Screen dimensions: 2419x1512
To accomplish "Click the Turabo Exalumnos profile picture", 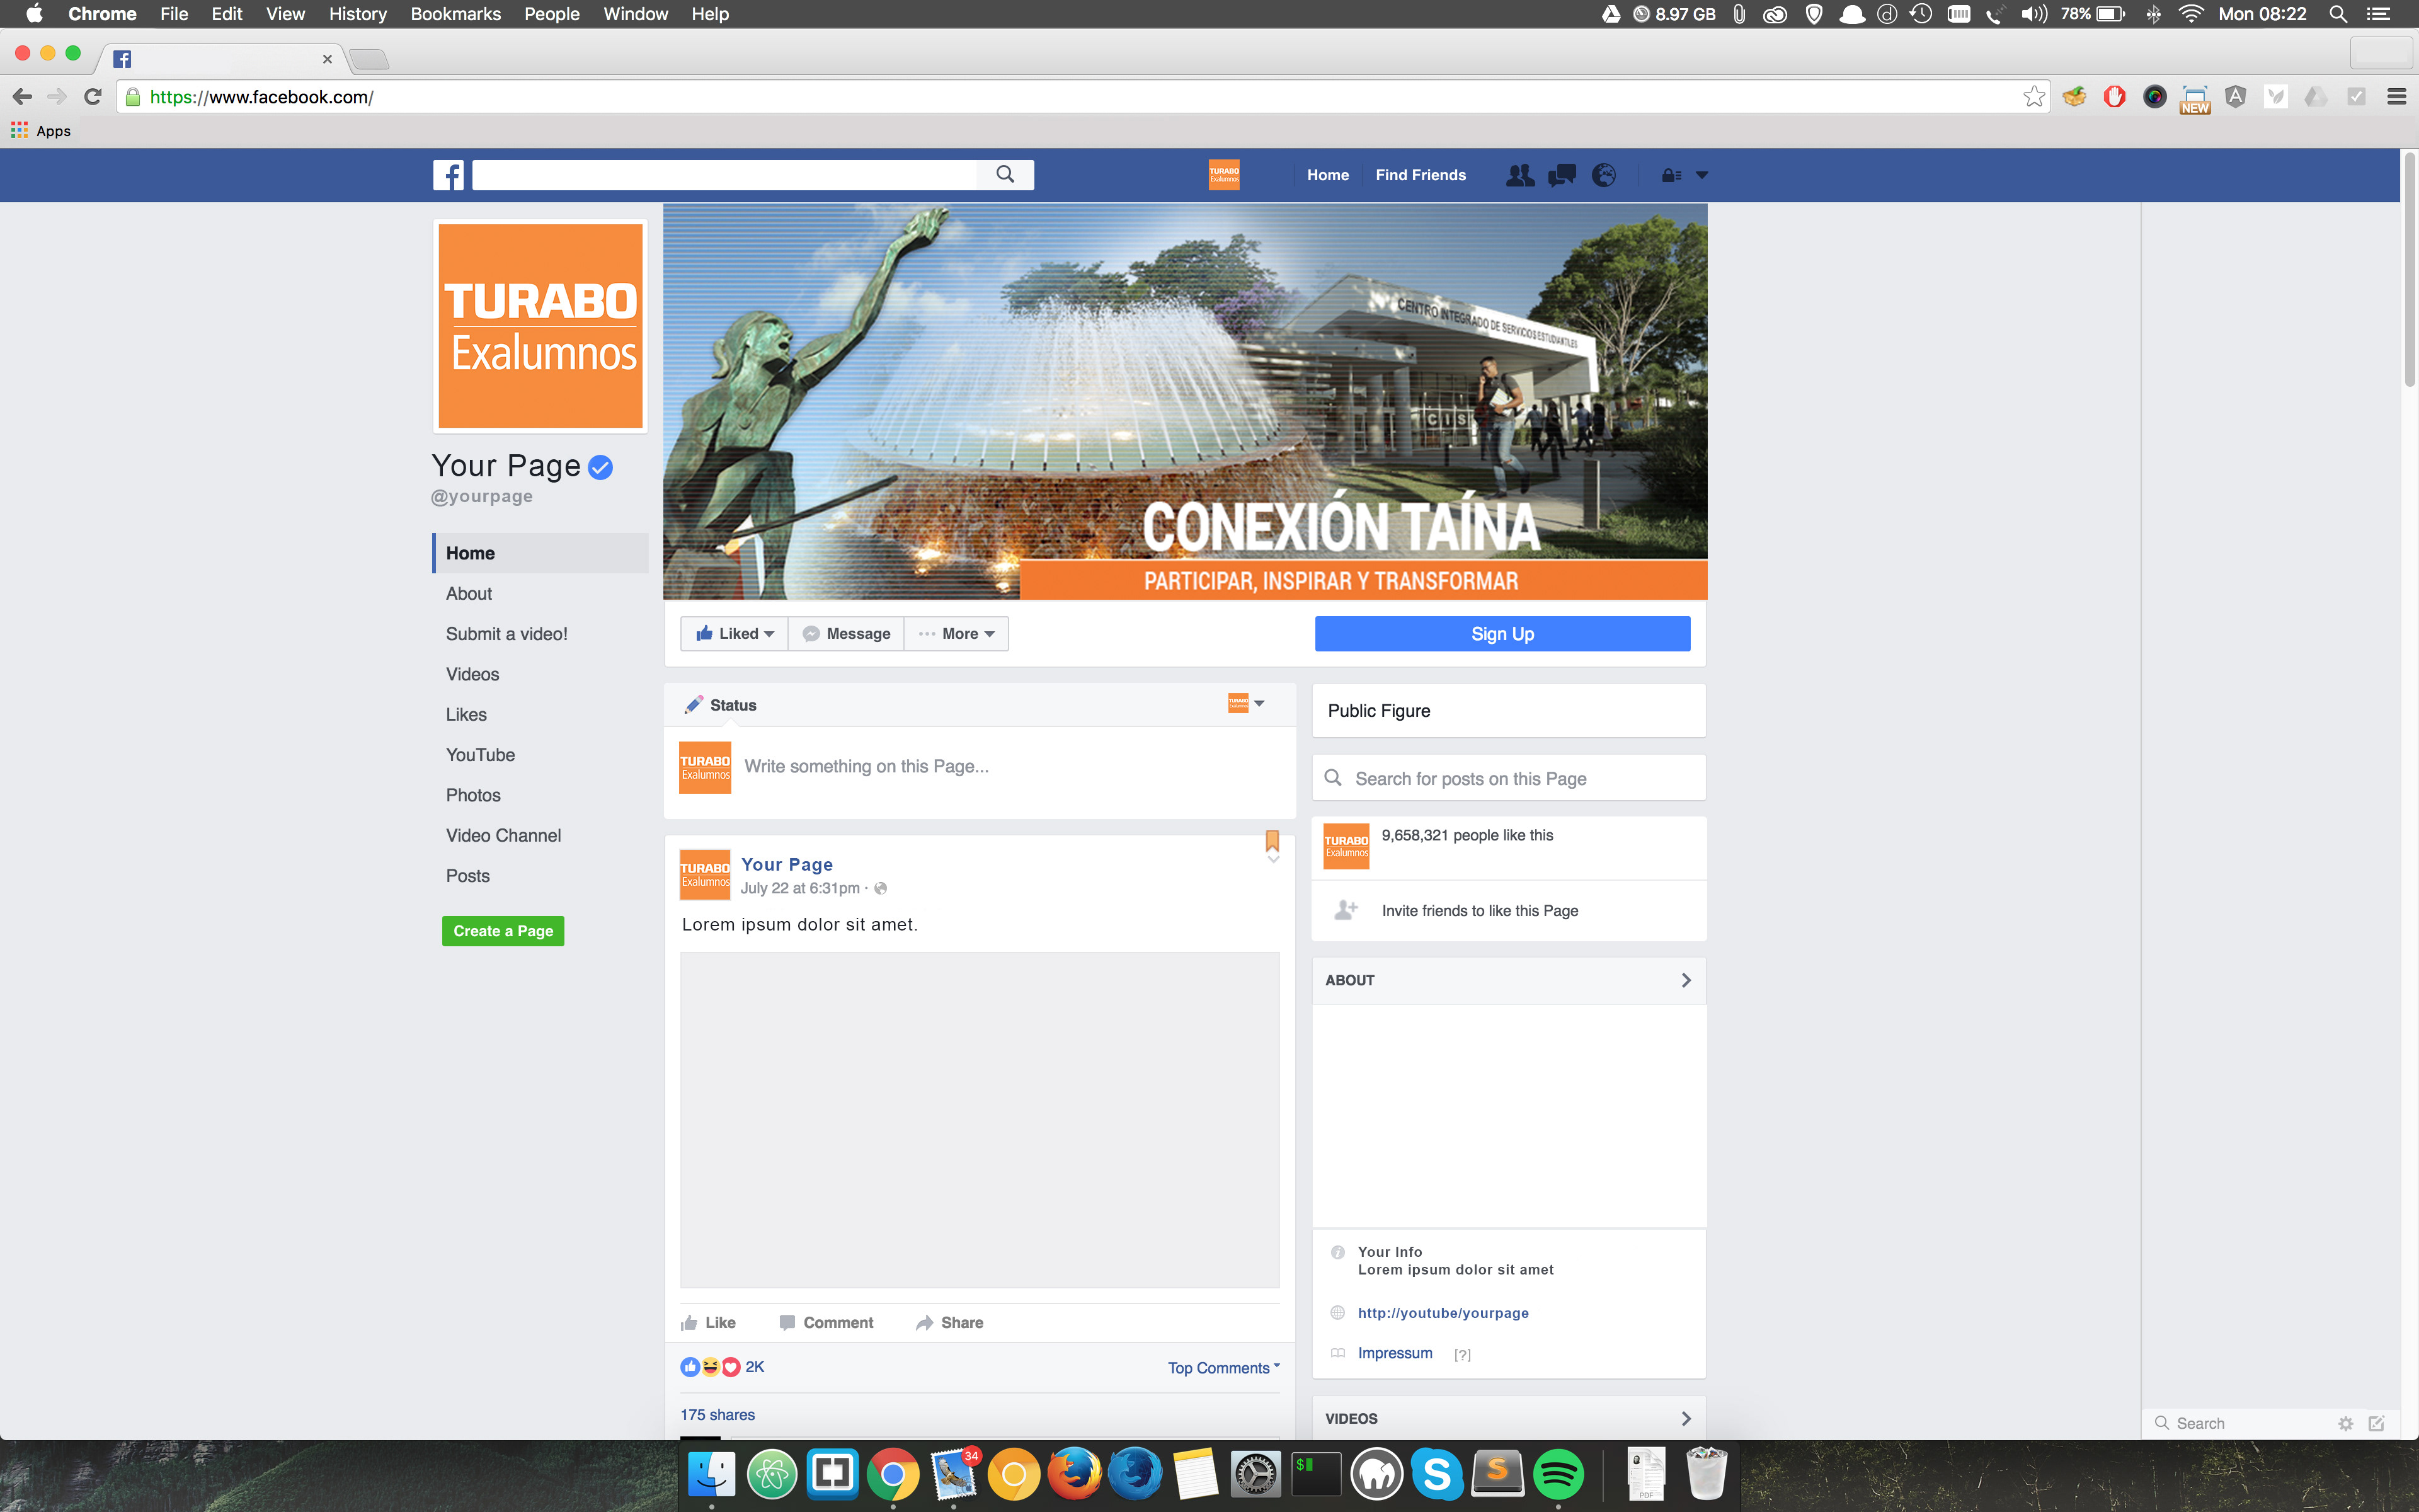I will [x=540, y=326].
